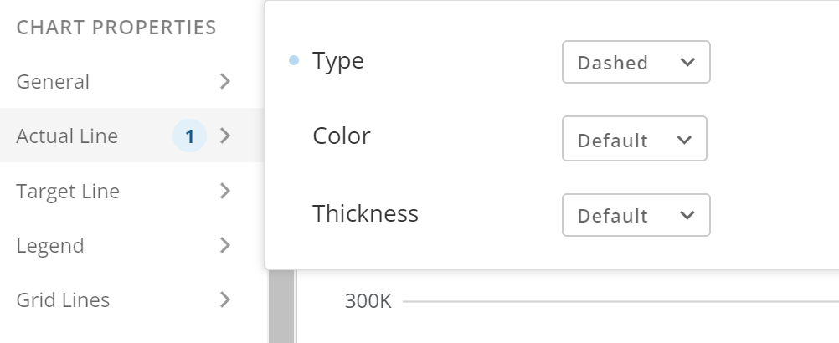Viewport: 839px width, 343px height.
Task: Click the chevron arrow next to Grid Lines
Action: click(224, 299)
